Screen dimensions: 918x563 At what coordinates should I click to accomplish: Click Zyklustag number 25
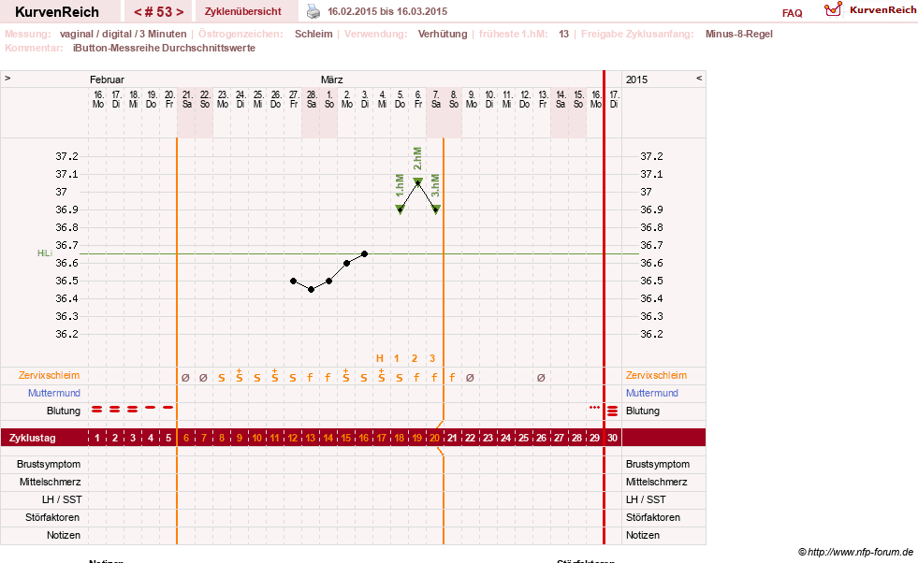tap(523, 438)
